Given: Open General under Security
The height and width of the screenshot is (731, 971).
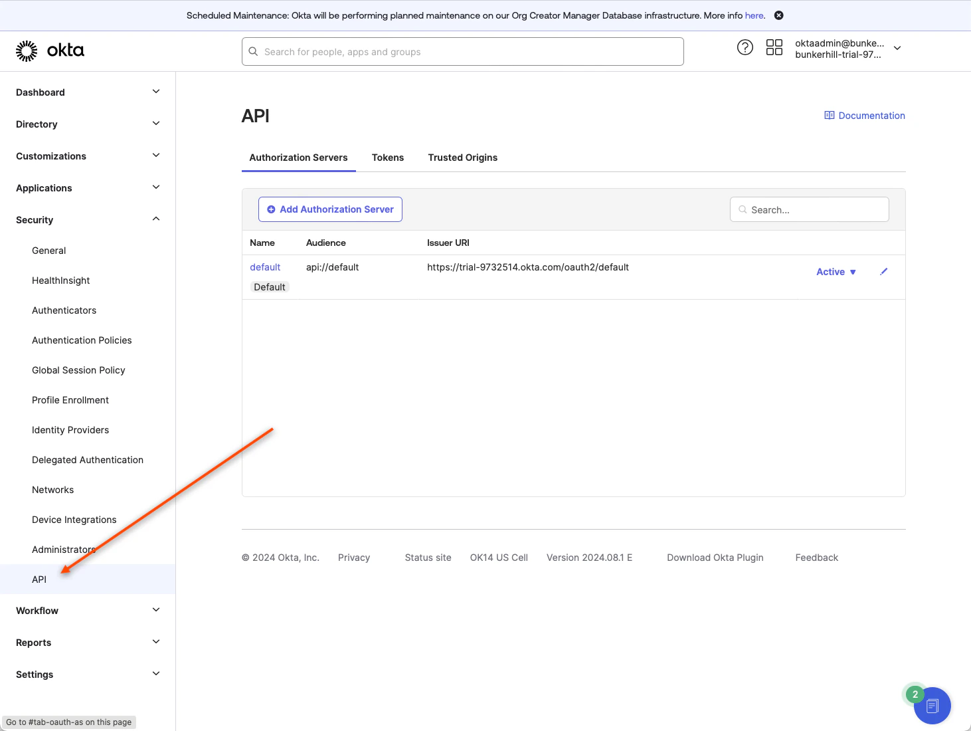Looking at the screenshot, I should (49, 251).
